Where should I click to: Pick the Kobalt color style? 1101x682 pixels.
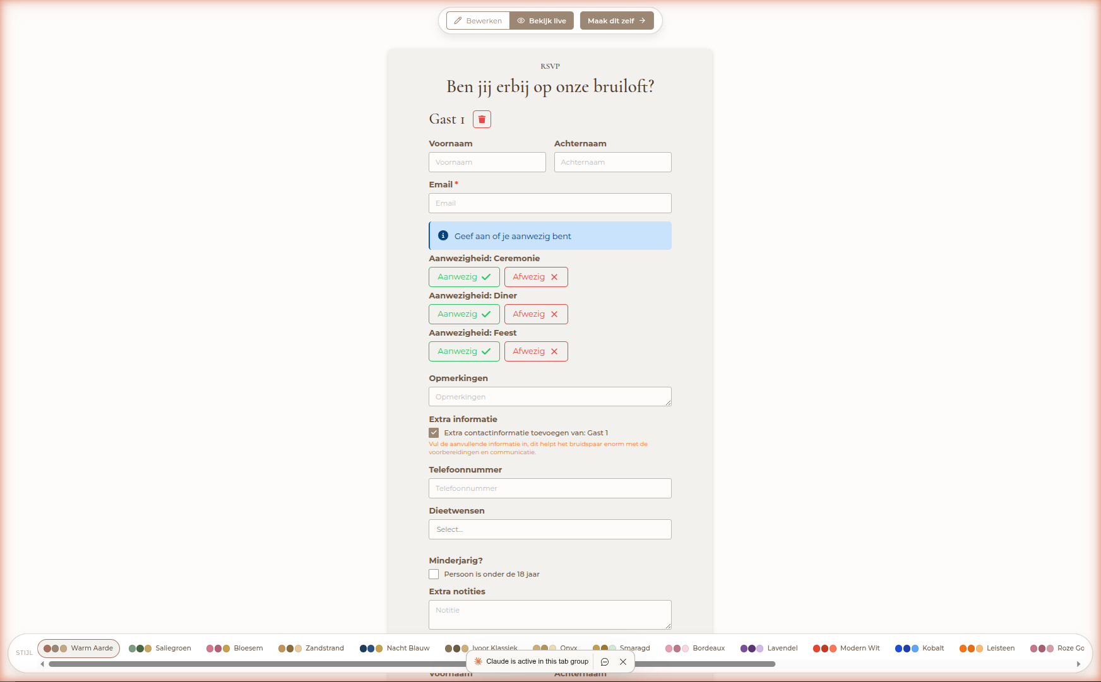point(920,649)
